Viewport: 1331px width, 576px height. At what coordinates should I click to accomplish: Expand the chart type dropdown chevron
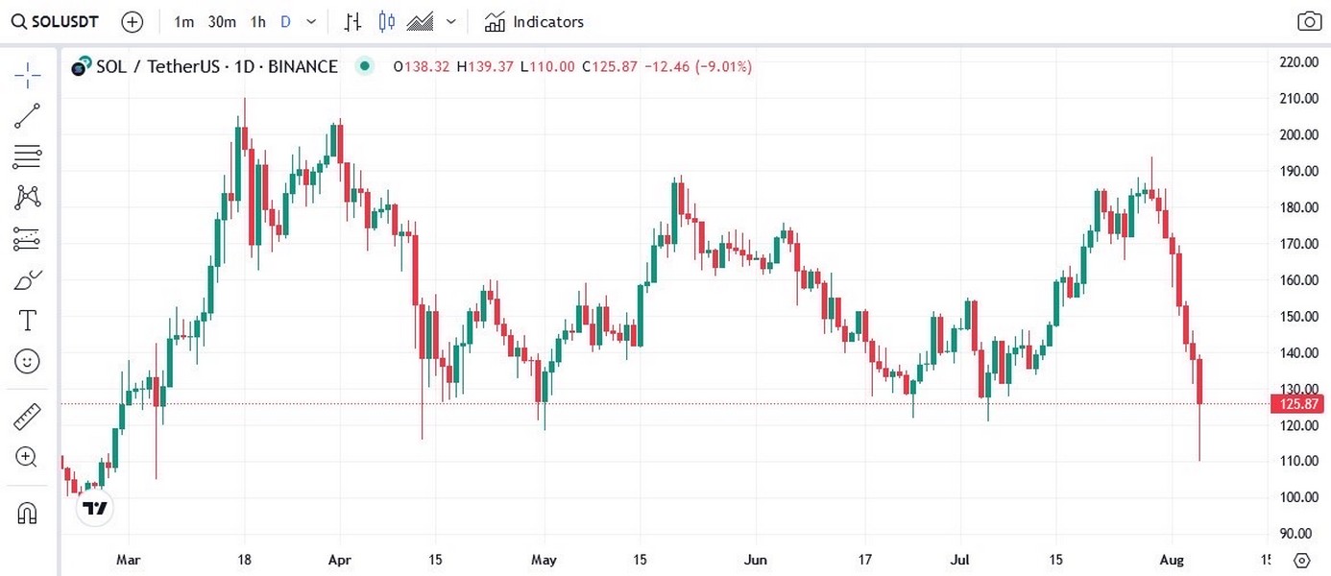pyautogui.click(x=451, y=22)
